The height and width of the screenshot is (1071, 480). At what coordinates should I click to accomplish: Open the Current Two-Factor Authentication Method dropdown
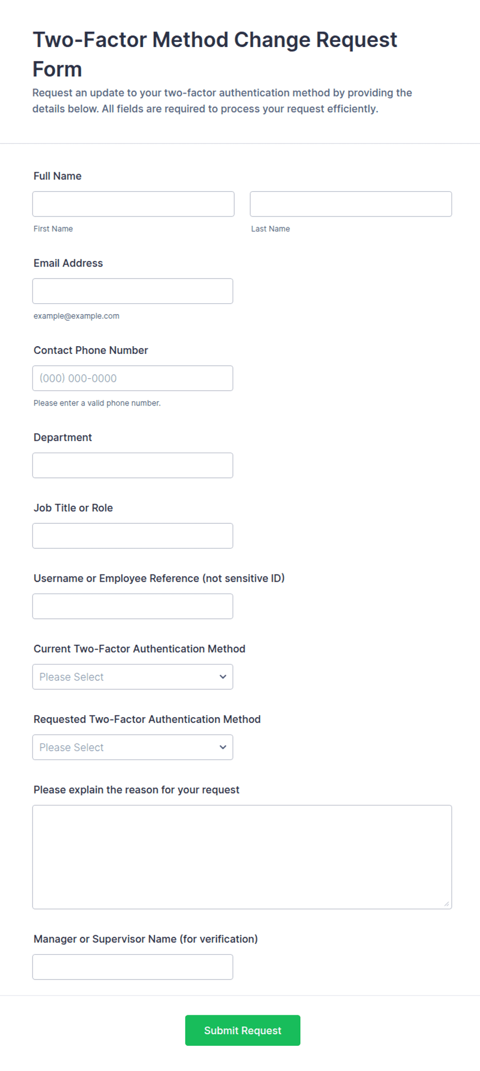133,677
